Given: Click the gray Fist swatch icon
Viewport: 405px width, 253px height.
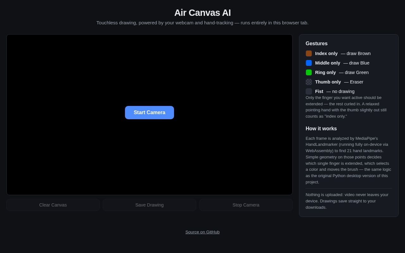Looking at the screenshot, I should click(x=309, y=91).
